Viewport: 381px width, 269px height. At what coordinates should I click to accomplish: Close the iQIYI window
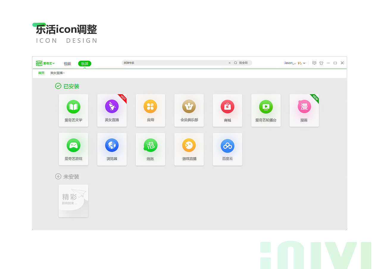pyautogui.click(x=342, y=63)
